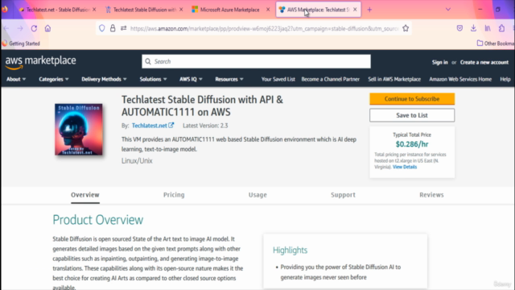The height and width of the screenshot is (290, 515).
Task: Click the list all tabs chevron
Action: [x=448, y=9]
